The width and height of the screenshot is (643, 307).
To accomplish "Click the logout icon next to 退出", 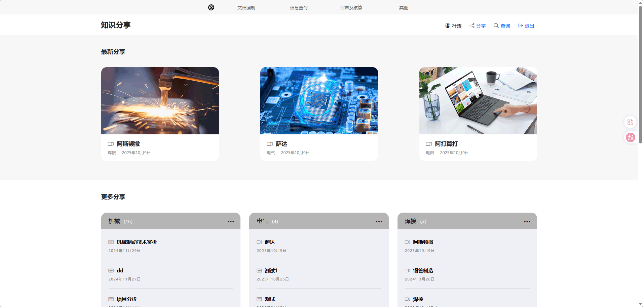I will tap(520, 26).
